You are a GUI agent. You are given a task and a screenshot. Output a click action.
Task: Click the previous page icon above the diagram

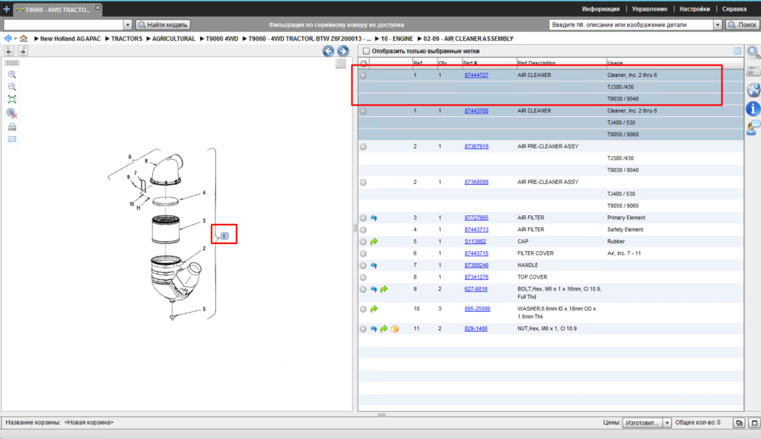pyautogui.click(x=9, y=50)
